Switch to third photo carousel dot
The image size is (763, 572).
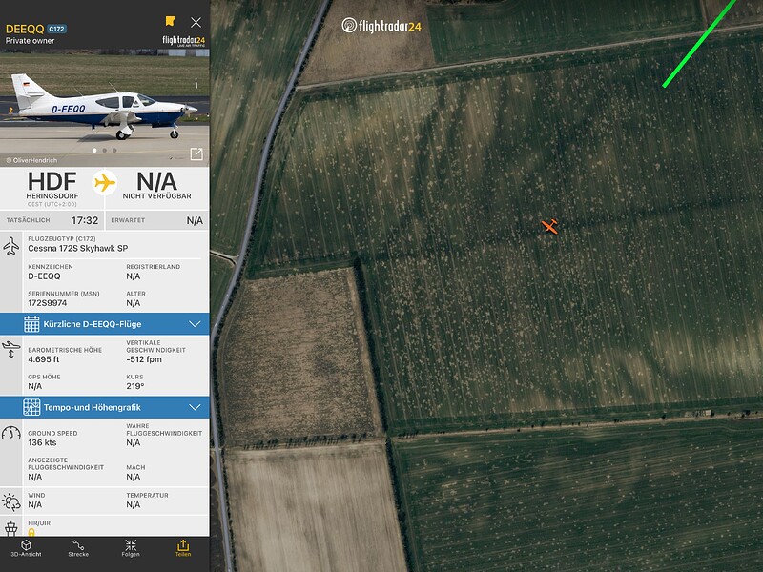[x=114, y=151]
